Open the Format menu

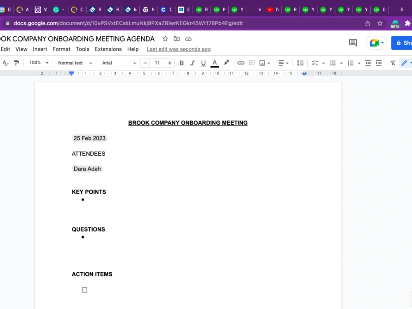(61, 49)
